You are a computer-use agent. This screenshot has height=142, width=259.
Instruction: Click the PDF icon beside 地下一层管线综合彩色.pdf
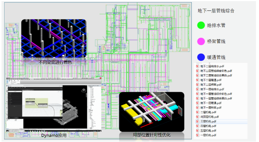point(197,94)
